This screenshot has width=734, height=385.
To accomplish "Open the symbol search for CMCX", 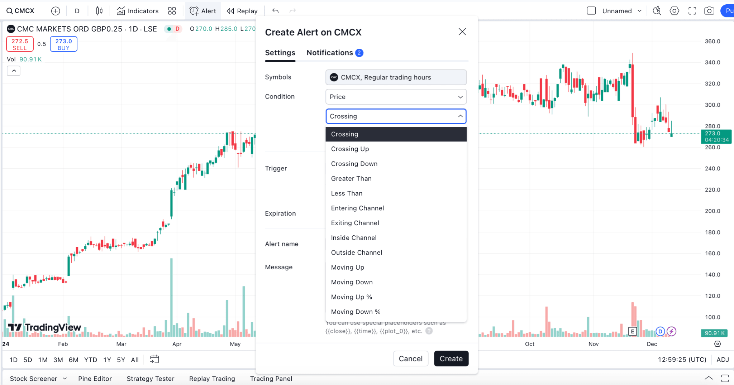I will (20, 10).
